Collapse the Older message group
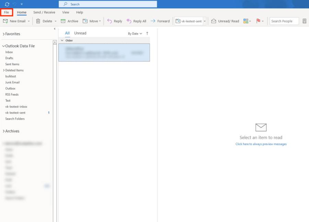This screenshot has height=222, width=309. click(x=62, y=40)
